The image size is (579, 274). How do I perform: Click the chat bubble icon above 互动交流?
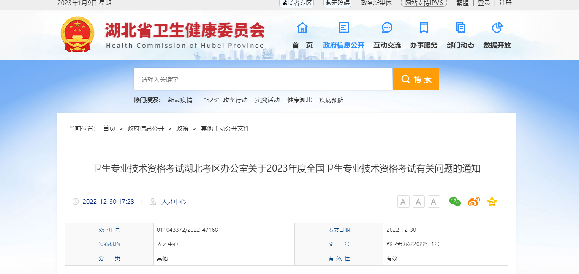coord(387,28)
